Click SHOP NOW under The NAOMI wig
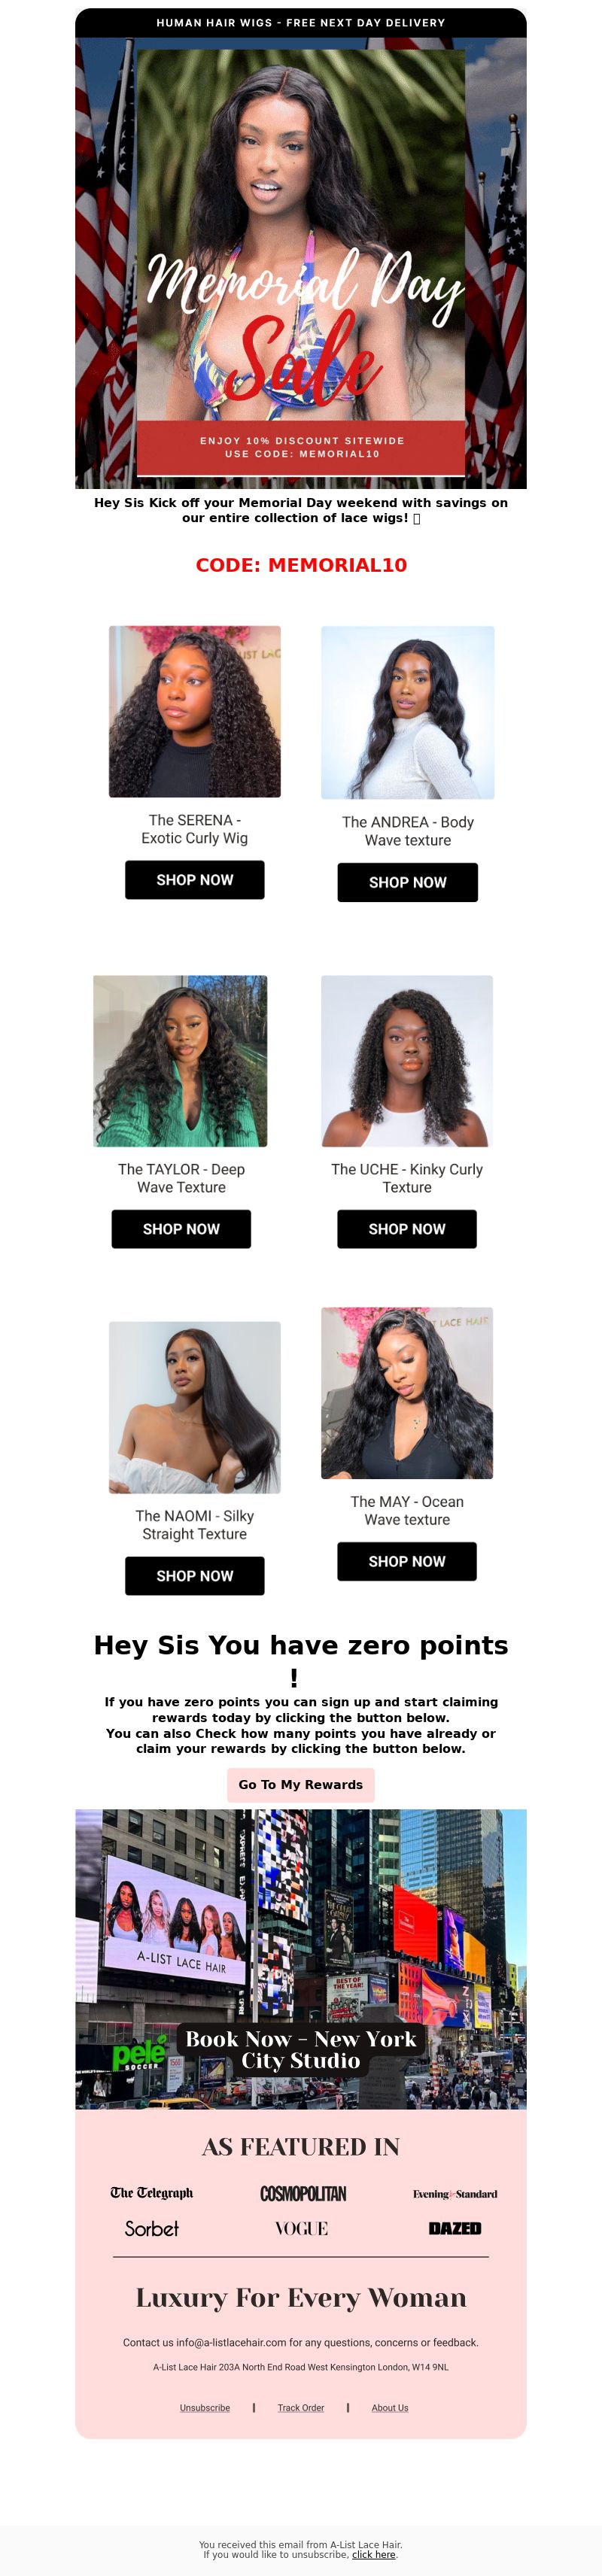 click(x=195, y=1576)
